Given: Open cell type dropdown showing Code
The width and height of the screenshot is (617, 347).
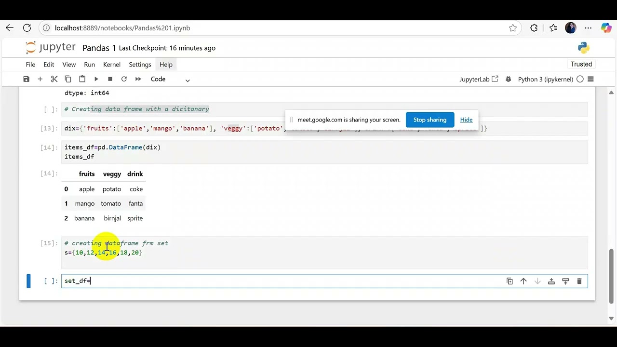Looking at the screenshot, I should [170, 79].
